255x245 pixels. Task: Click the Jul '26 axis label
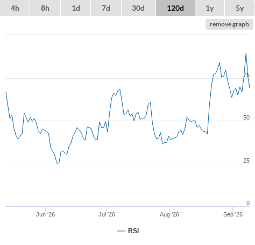pos(107,214)
